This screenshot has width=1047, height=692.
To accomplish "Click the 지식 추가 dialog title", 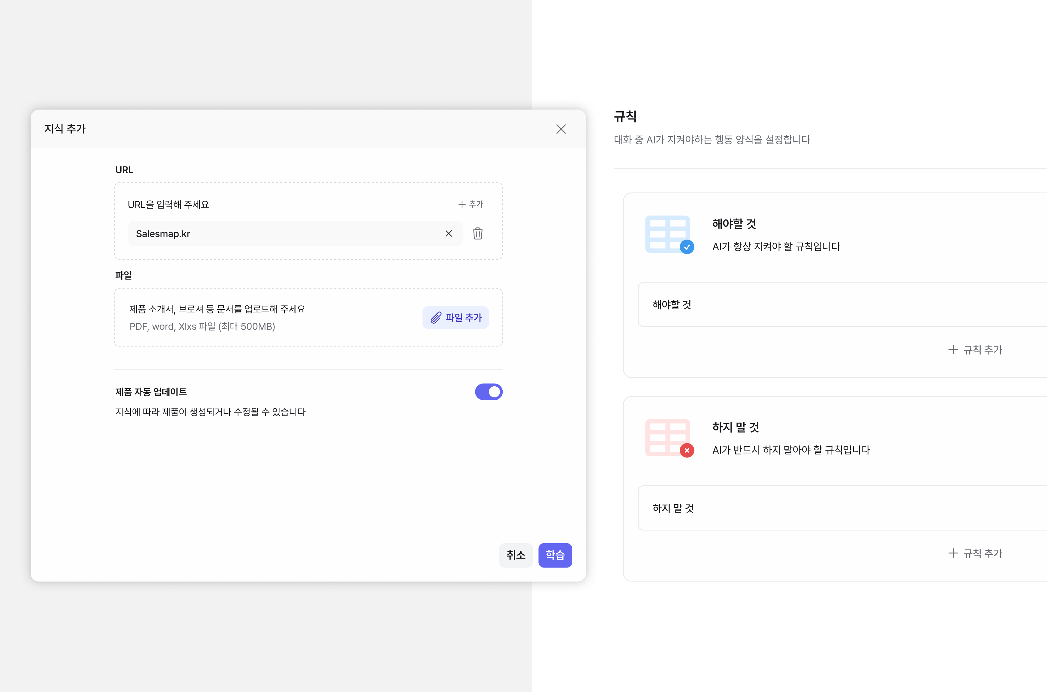I will pyautogui.click(x=65, y=129).
